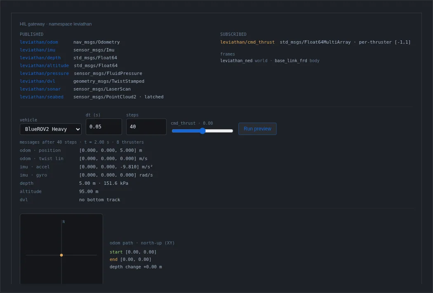Click the PUBLISHED section heading
The width and height of the screenshot is (433, 293).
31,34
